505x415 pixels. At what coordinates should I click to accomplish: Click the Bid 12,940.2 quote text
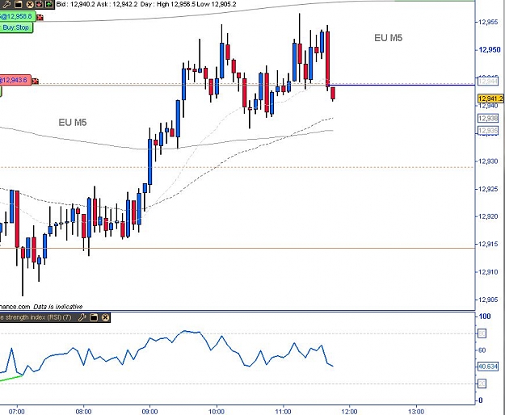pyautogui.click(x=75, y=4)
